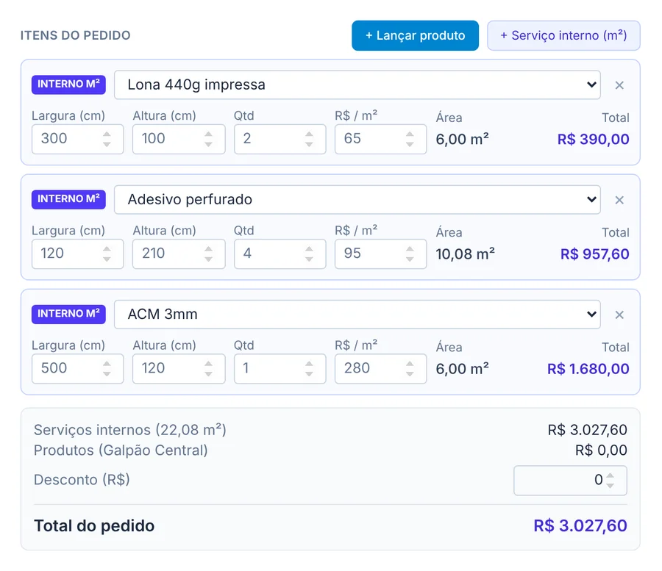Decrease Adesivo perfurado Qtd down arrow

tap(309, 259)
